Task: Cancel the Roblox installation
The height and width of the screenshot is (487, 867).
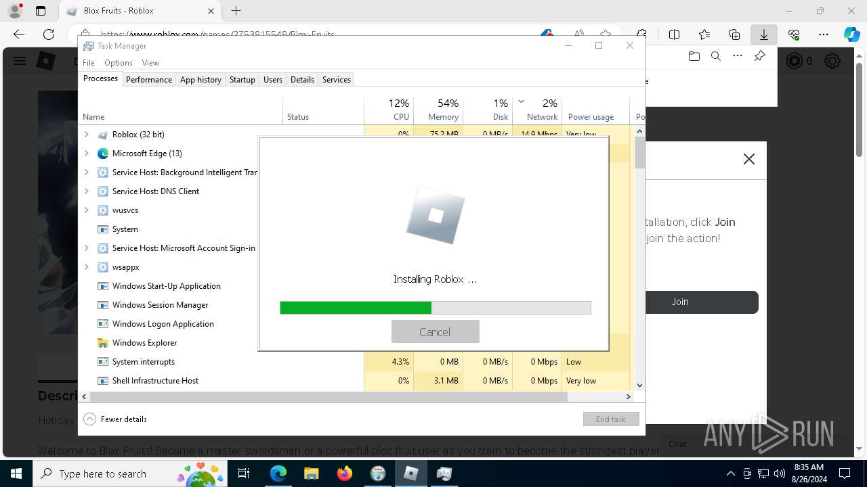Action: click(x=435, y=331)
